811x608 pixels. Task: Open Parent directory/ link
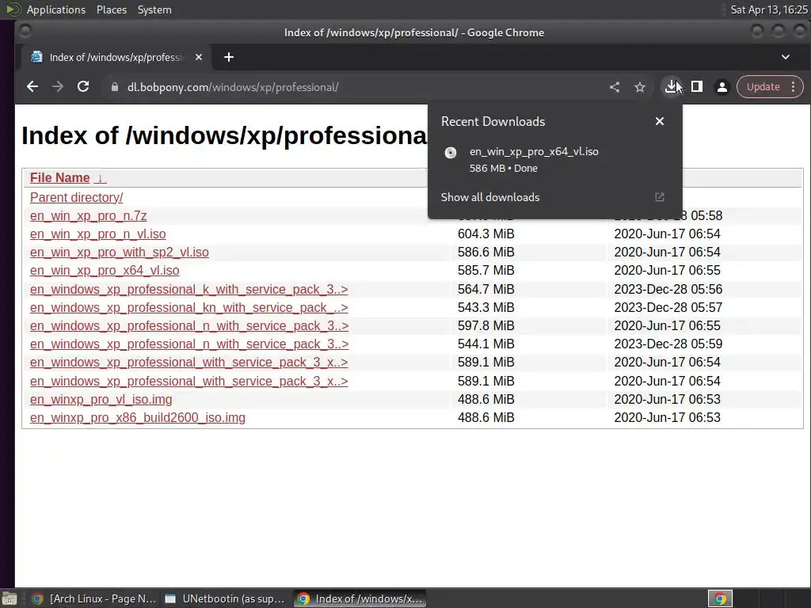(77, 197)
